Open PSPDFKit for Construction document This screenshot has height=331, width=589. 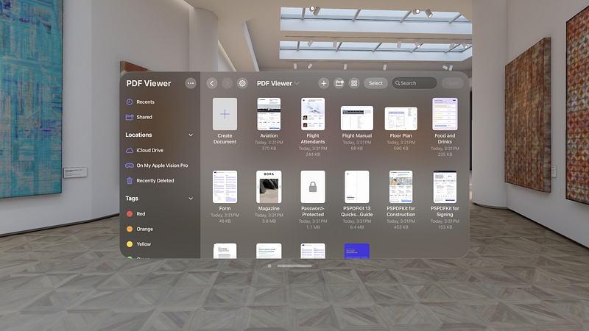point(401,187)
